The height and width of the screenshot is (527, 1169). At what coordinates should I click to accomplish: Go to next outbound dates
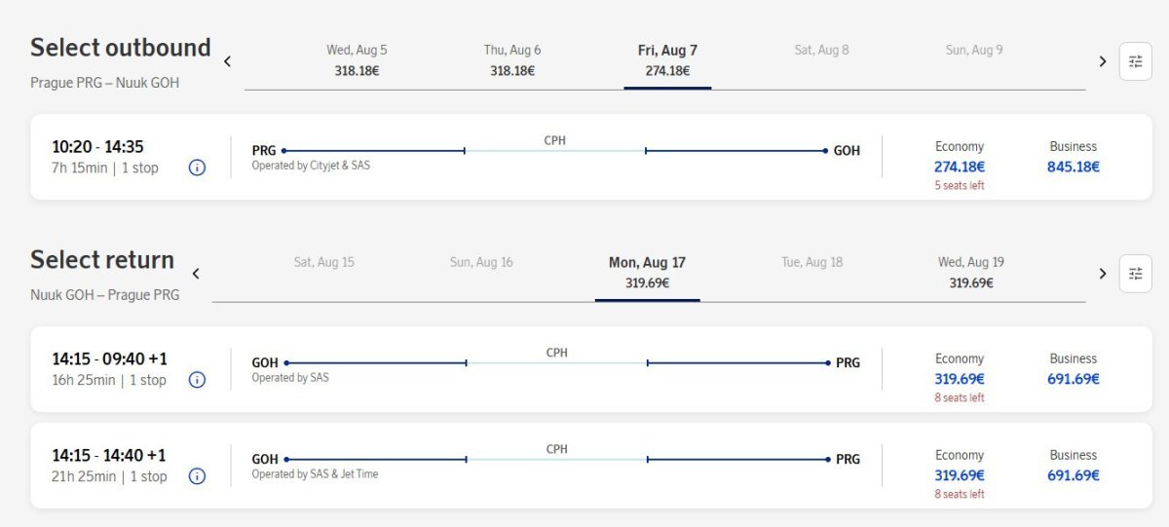click(x=1103, y=61)
